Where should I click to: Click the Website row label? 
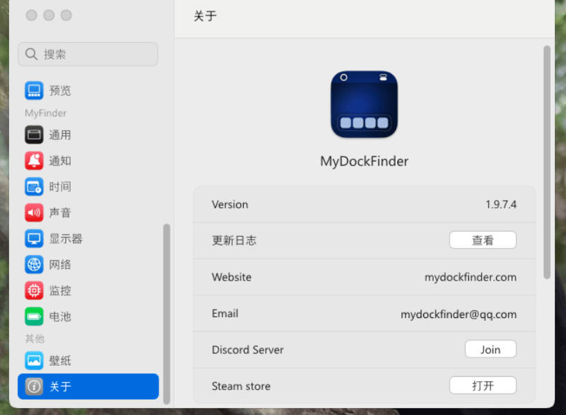click(231, 277)
